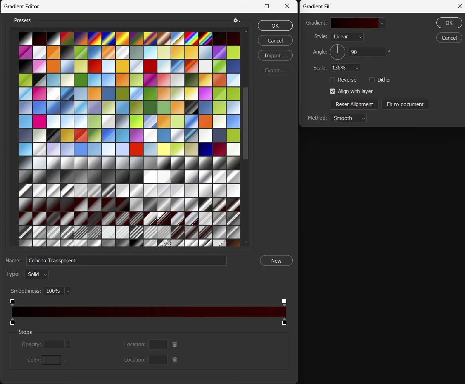
Task: Choose the Transparent Rainbow gradient preset
Action: click(206, 39)
